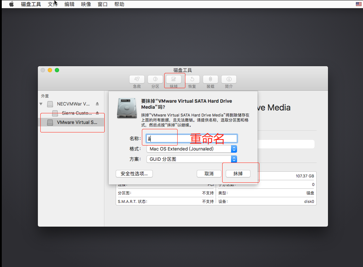Click the Info (简介) toolbar icon
The height and width of the screenshot is (267, 363).
click(229, 79)
